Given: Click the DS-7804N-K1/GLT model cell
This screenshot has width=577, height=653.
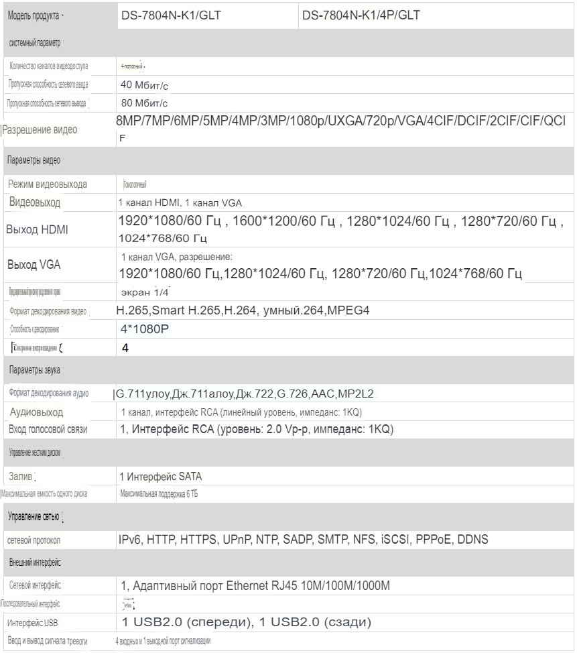Looking at the screenshot, I should tap(170, 15).
